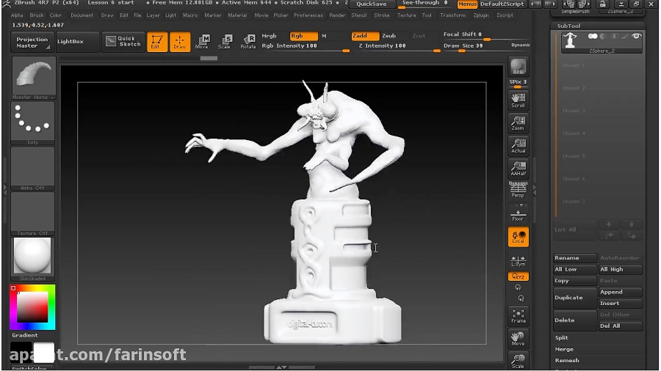Image resolution: width=661 pixels, height=371 pixels.
Task: Click the shift UI left arrows icon
Action: coord(536,4)
